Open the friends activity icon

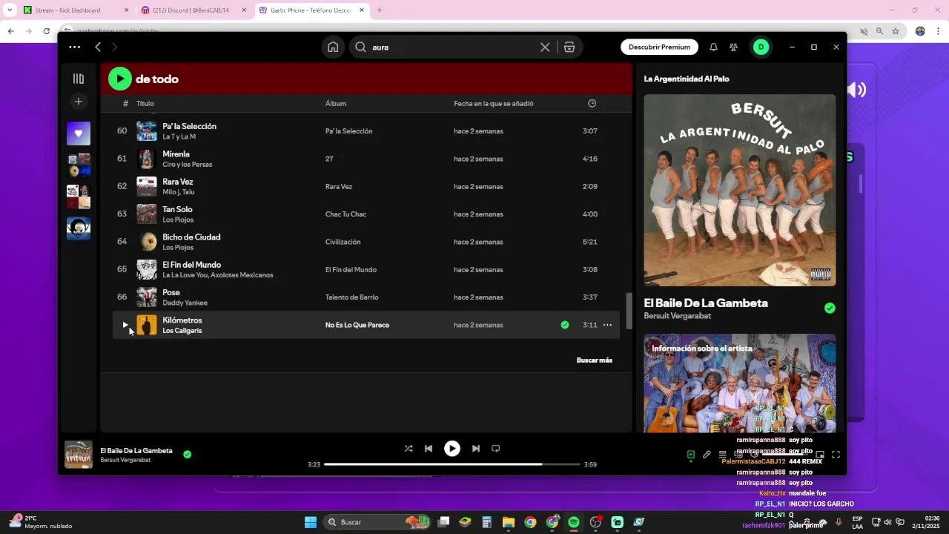pos(733,47)
